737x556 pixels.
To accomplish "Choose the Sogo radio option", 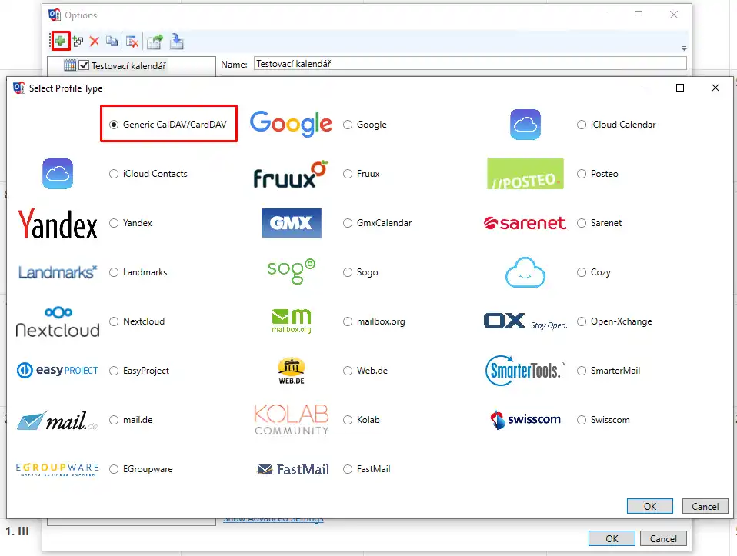I will coord(348,272).
